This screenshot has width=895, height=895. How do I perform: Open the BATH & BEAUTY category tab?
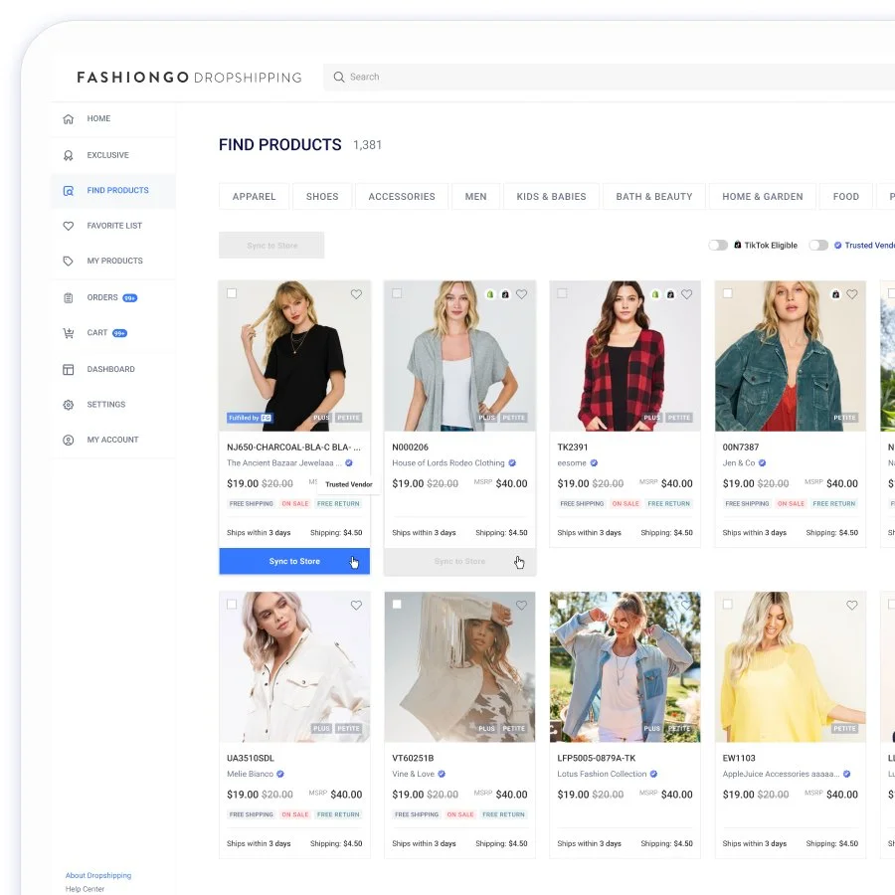(x=653, y=196)
